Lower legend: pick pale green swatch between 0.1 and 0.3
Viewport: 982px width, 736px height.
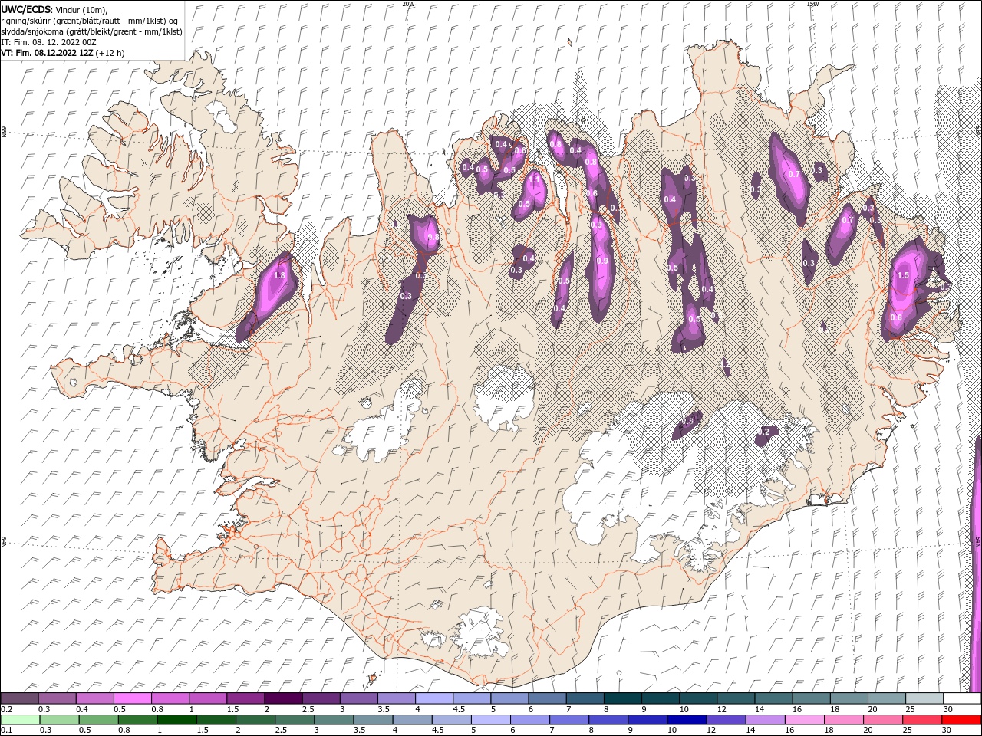tap(20, 720)
